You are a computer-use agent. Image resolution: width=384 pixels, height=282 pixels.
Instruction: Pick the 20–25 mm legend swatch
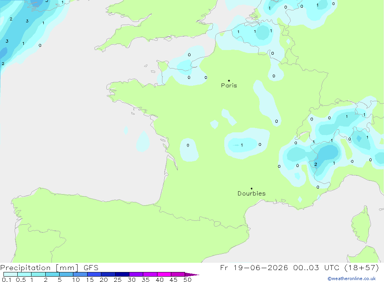click(x=108, y=274)
